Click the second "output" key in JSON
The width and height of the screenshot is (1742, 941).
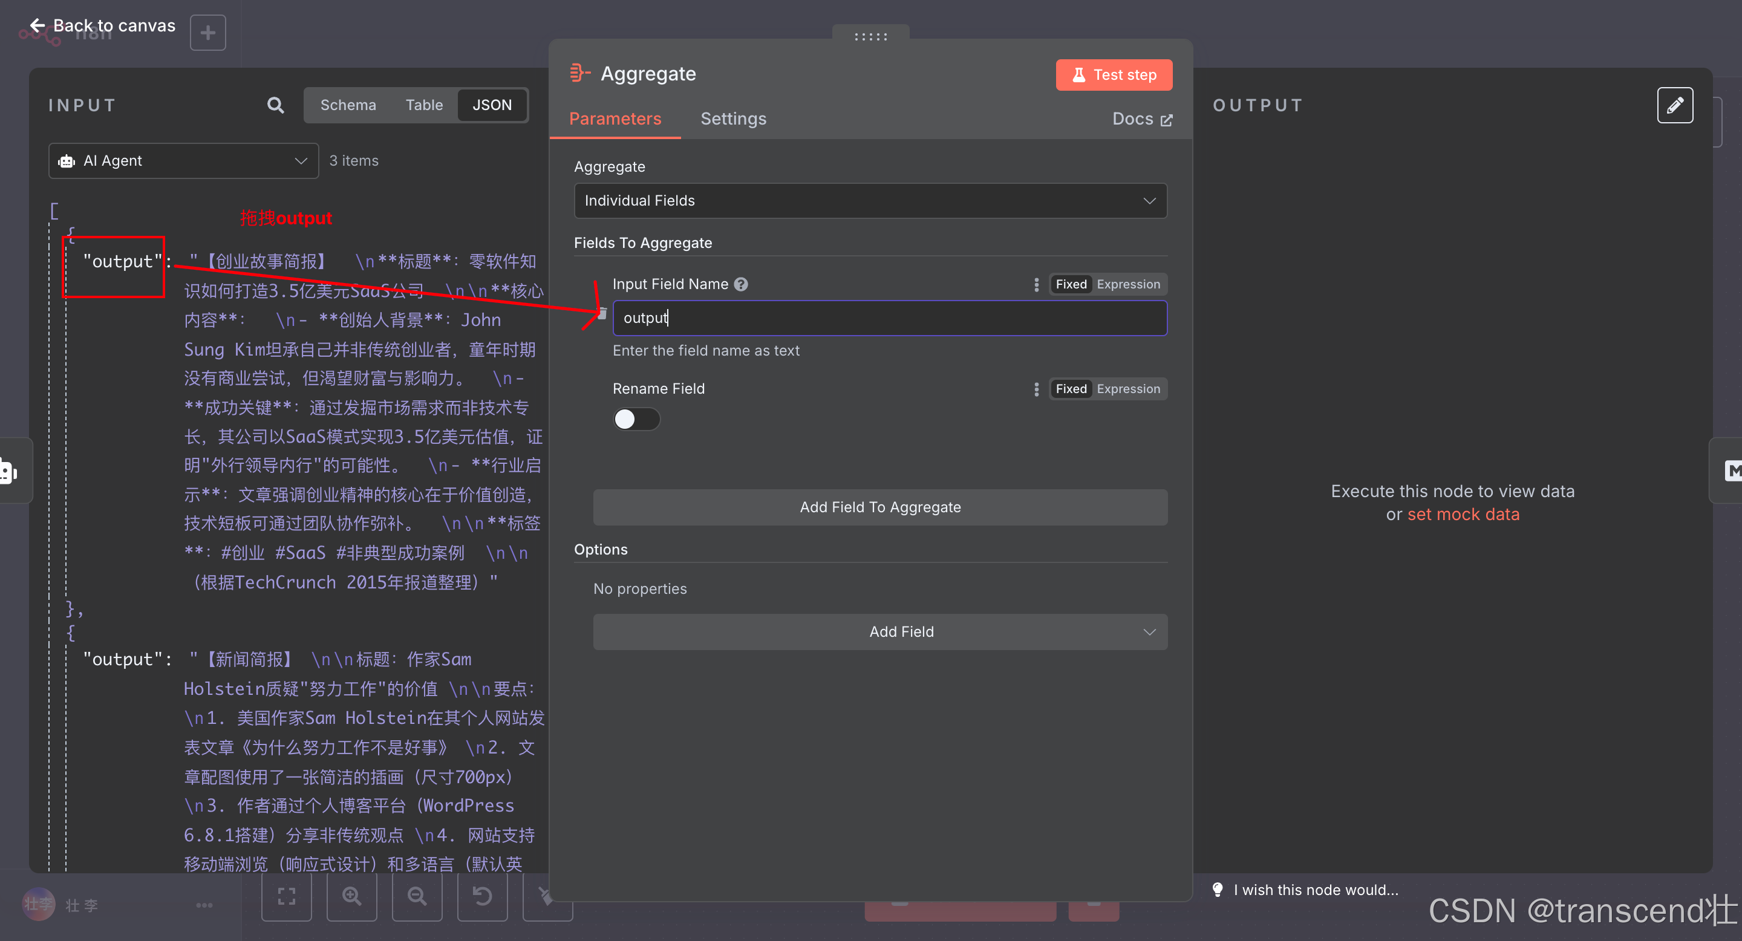(122, 659)
